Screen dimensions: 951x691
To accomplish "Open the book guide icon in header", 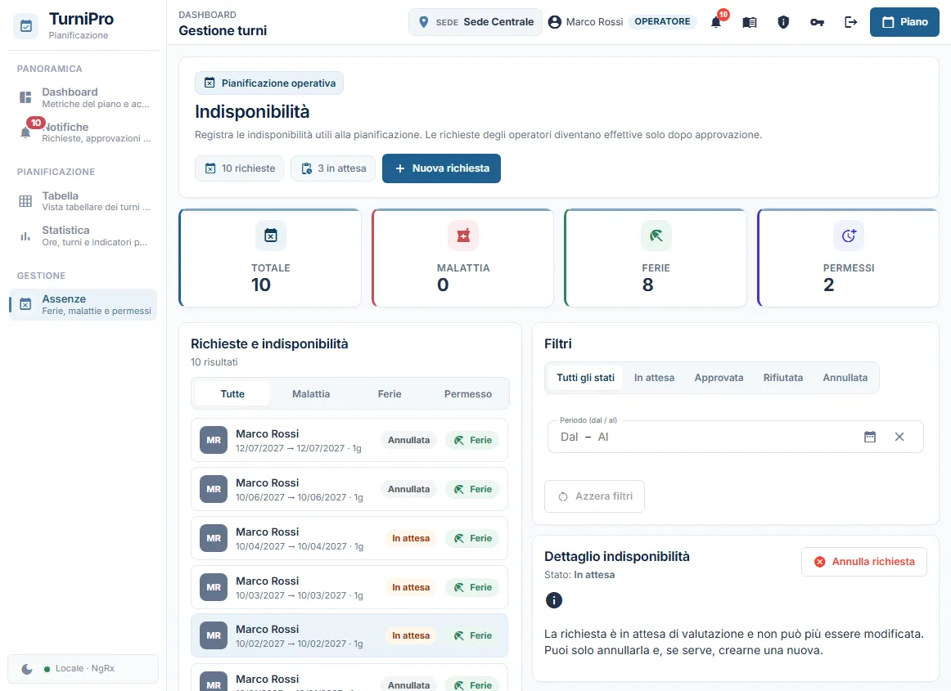I will tap(750, 22).
